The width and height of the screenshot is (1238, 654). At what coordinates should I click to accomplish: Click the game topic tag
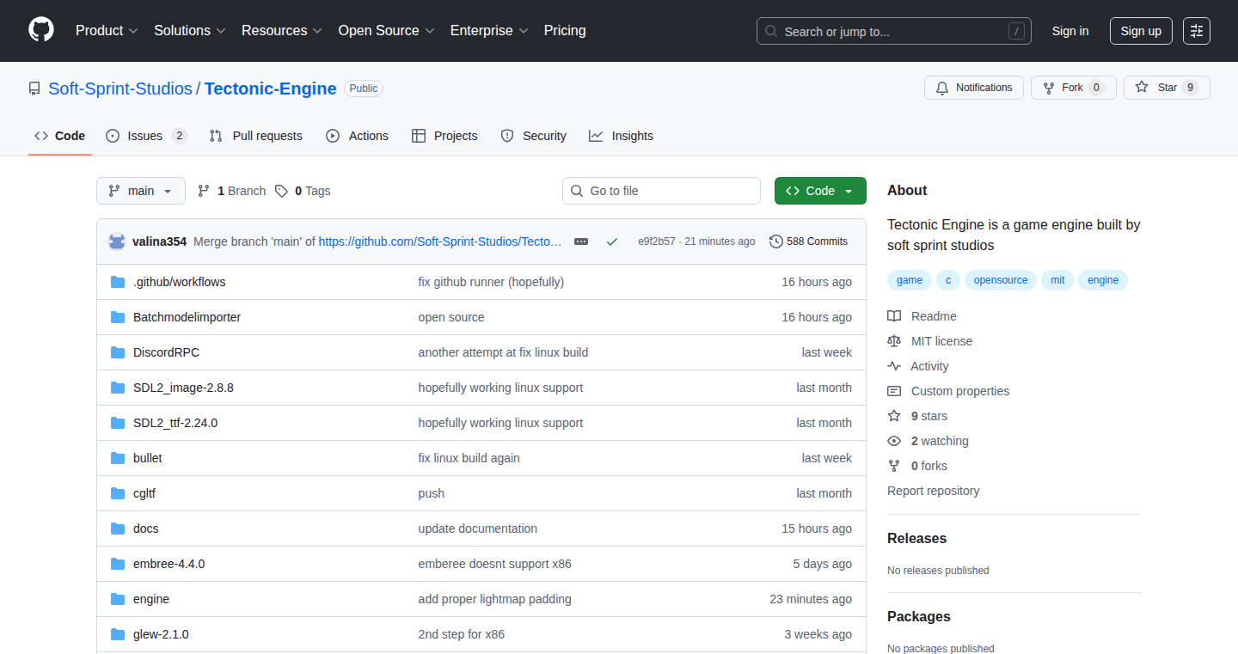point(910,280)
